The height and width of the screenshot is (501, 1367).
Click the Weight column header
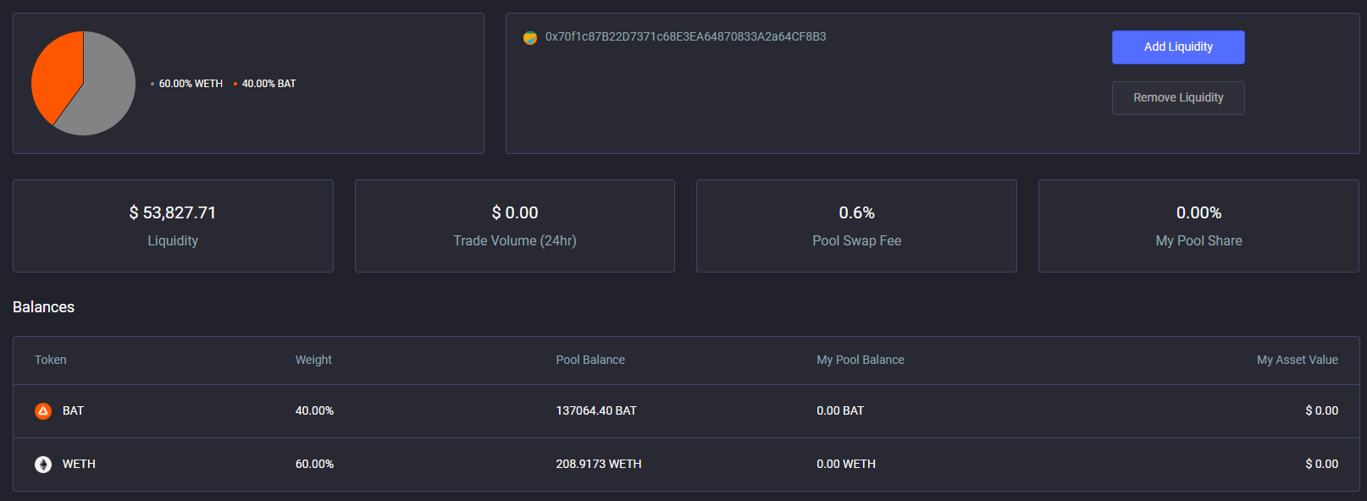[x=313, y=360]
